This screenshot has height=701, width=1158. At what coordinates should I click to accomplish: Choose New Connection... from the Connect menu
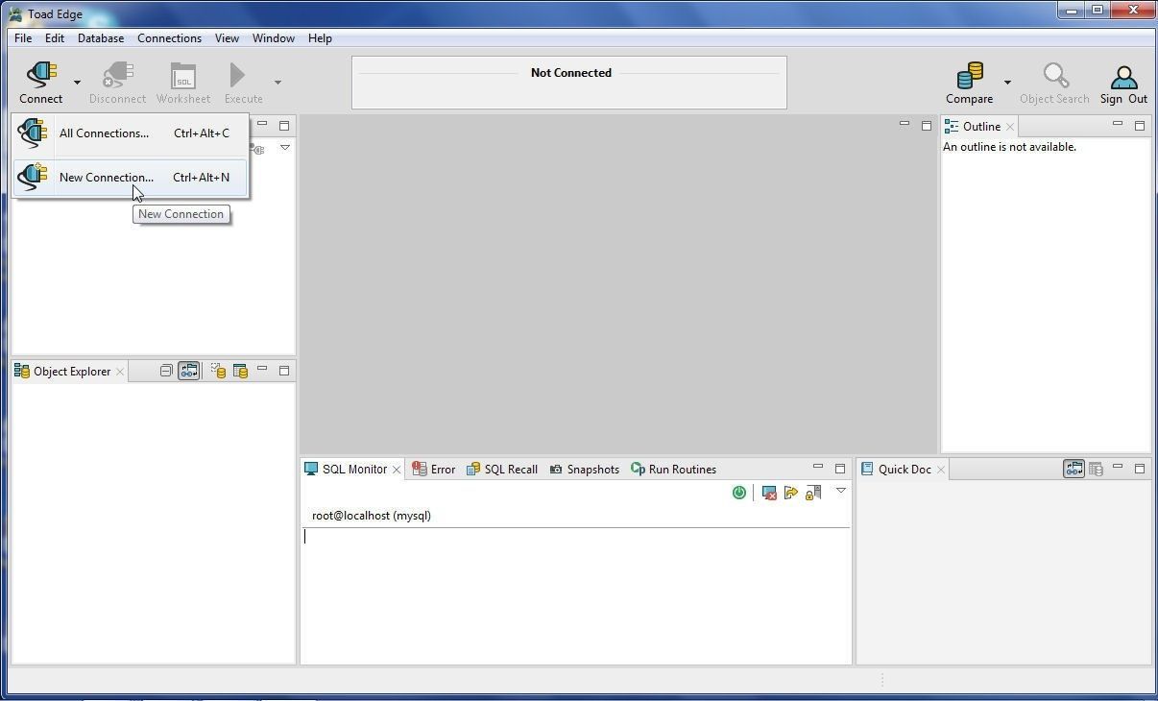pyautogui.click(x=131, y=178)
